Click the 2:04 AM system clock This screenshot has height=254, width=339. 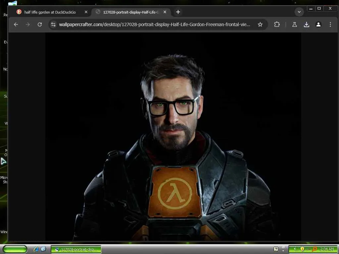327,249
